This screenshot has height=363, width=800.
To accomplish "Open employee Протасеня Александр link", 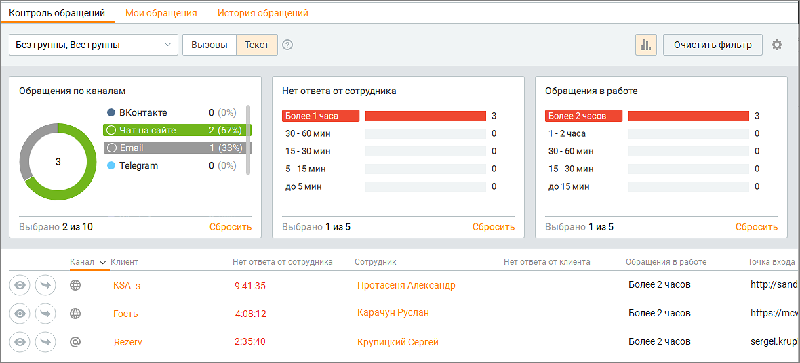I will pyautogui.click(x=407, y=285).
